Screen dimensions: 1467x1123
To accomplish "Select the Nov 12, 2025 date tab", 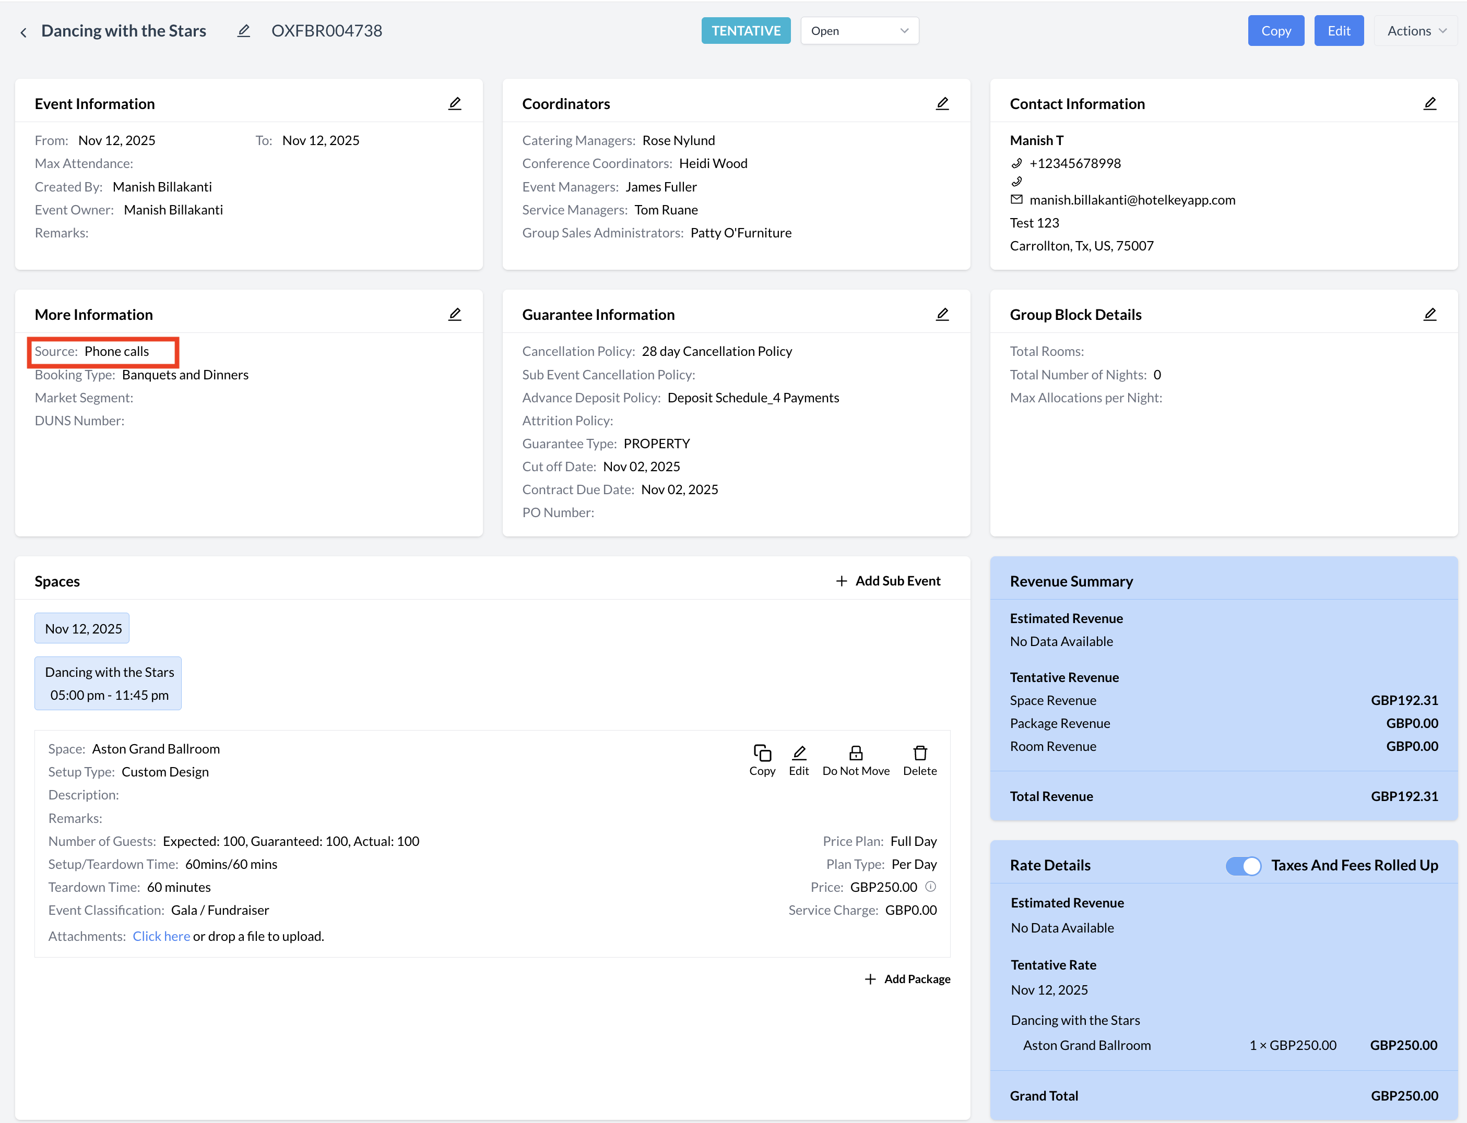I will pyautogui.click(x=83, y=628).
